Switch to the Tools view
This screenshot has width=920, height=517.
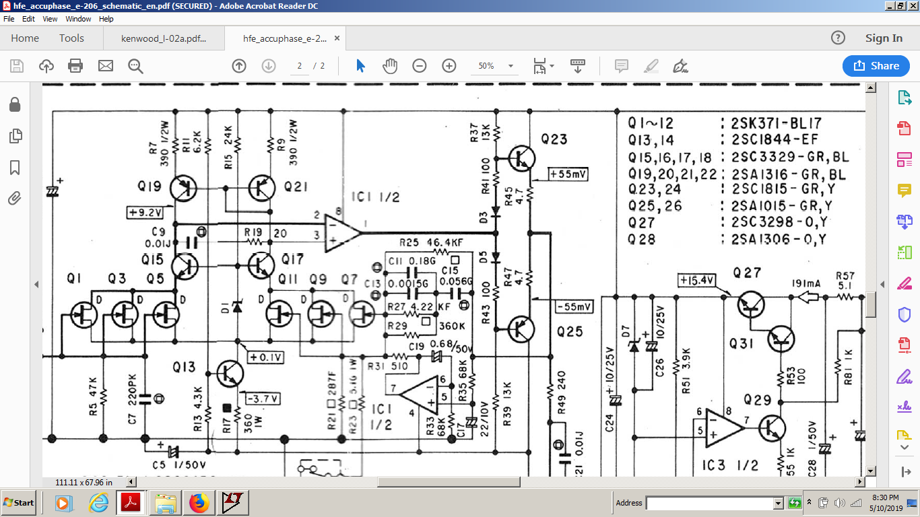coord(71,38)
